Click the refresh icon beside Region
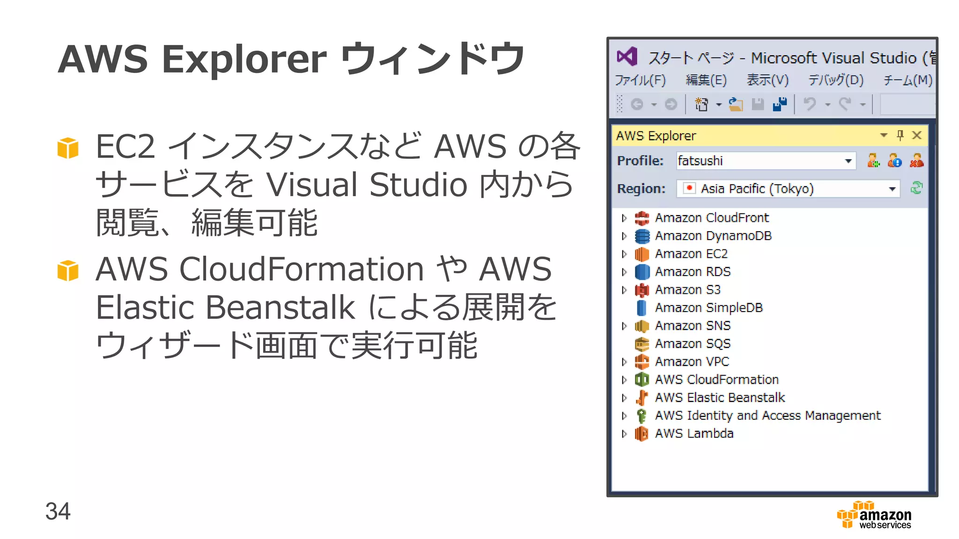 click(x=916, y=188)
